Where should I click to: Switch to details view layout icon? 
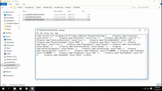click(158, 85)
